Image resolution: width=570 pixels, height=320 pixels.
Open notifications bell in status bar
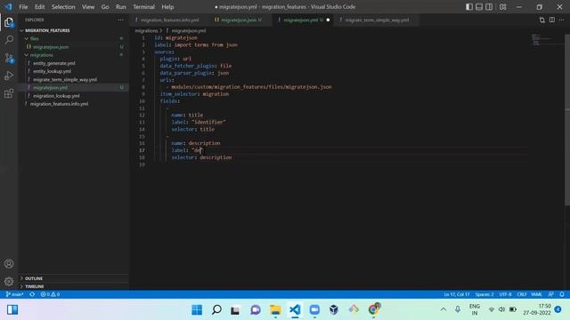click(562, 294)
